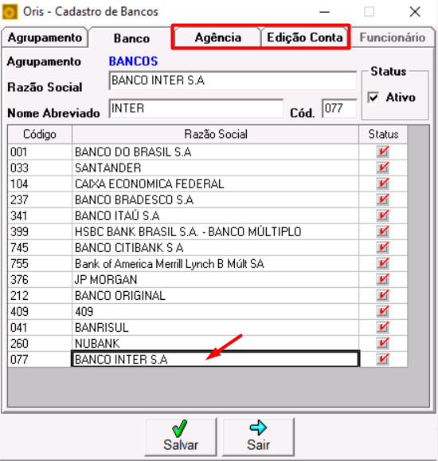Toggle status check for BANCO DO BRASIL S.A
This screenshot has height=461, width=438.
point(382,152)
